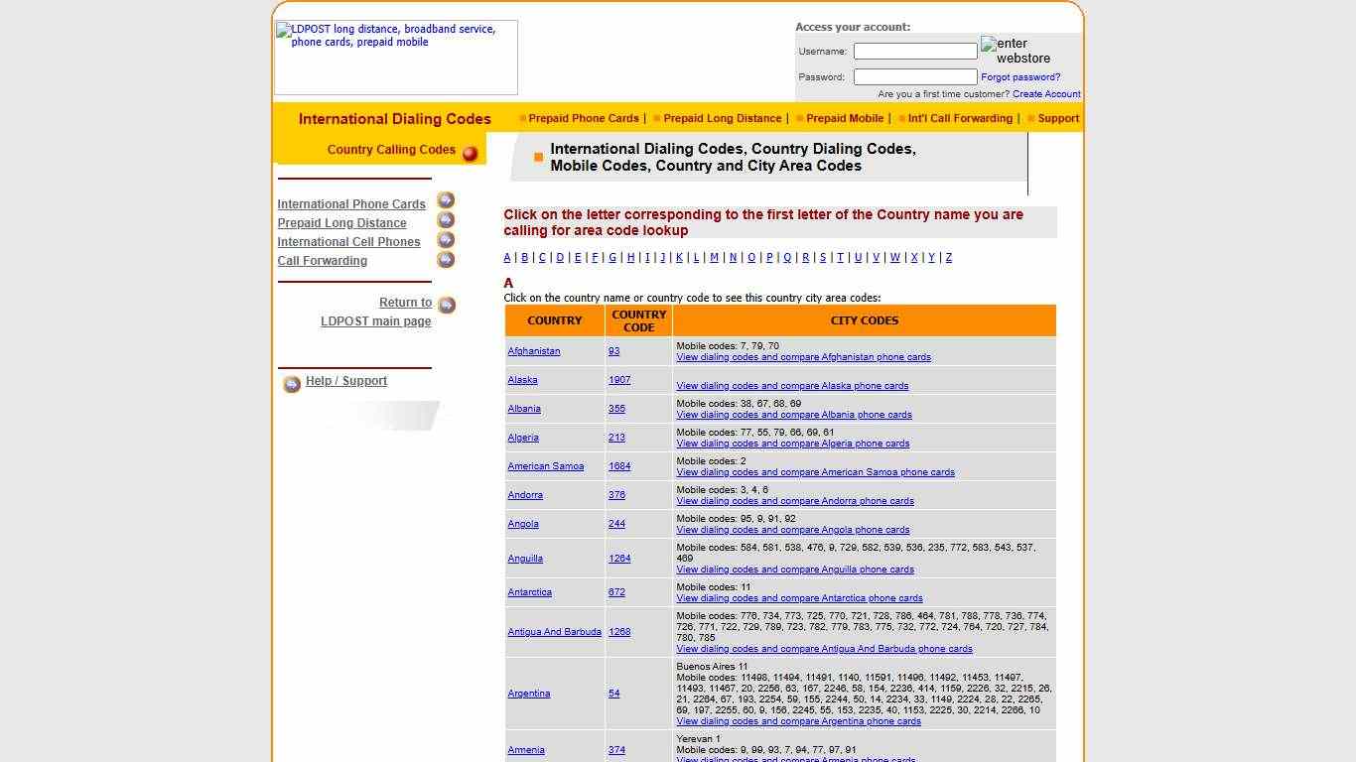This screenshot has height=762, width=1356.
Task: Click the sphere icon beside Help / Support
Action: click(291, 384)
